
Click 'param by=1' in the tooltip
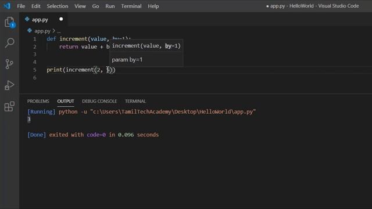(x=127, y=60)
